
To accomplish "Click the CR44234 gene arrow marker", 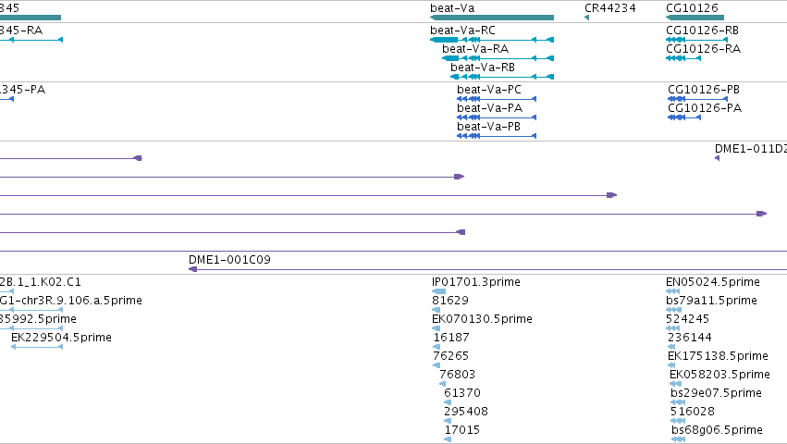I will [586, 18].
